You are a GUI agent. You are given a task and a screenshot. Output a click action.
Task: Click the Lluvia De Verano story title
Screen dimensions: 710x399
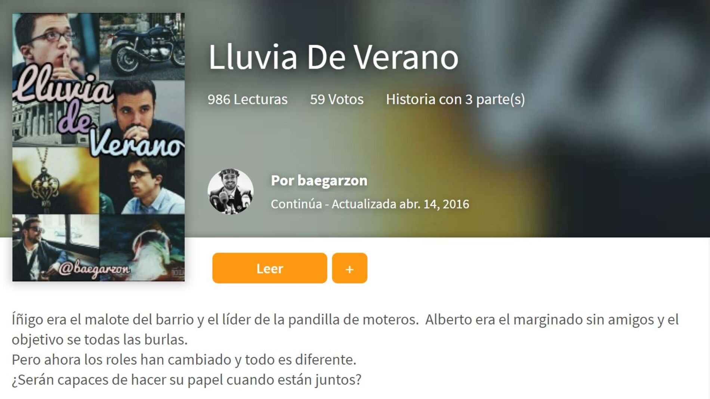tap(333, 56)
